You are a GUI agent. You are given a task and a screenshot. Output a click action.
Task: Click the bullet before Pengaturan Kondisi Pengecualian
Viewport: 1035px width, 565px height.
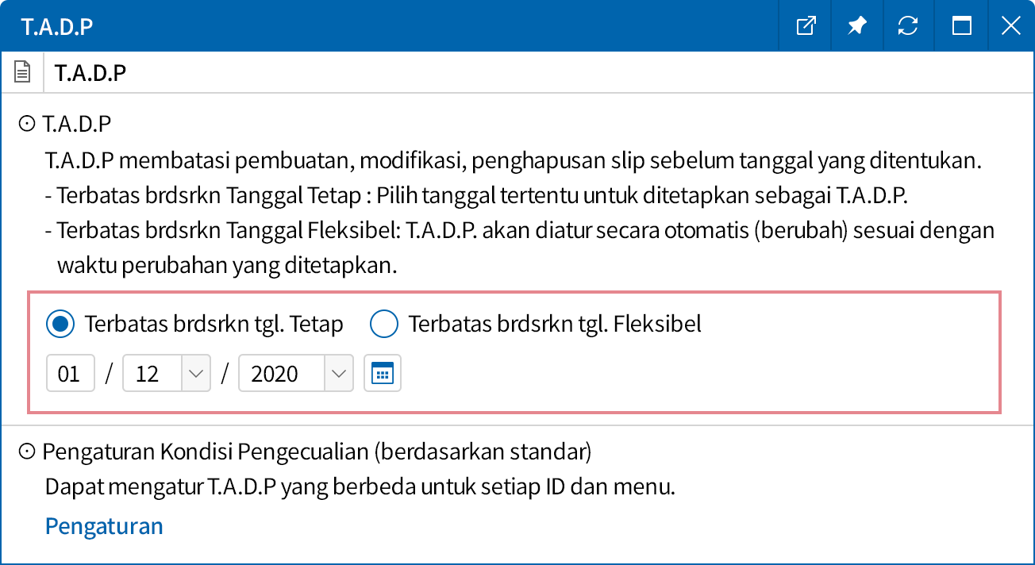27,452
